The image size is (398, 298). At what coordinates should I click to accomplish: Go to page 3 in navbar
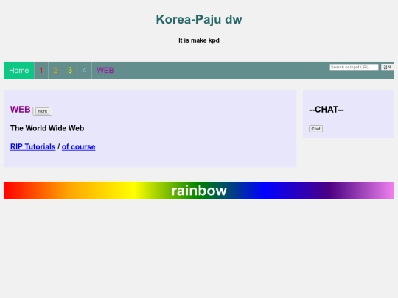point(70,71)
